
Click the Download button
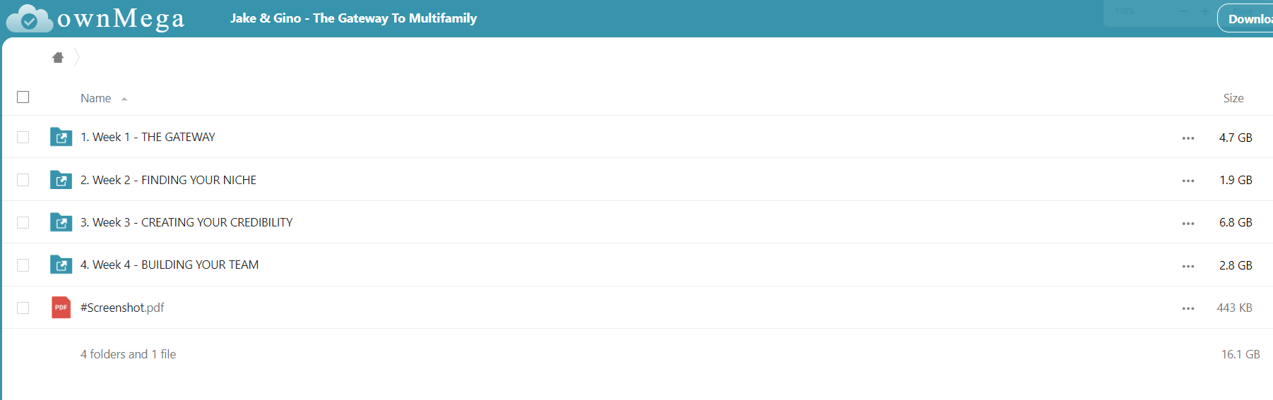click(1247, 19)
